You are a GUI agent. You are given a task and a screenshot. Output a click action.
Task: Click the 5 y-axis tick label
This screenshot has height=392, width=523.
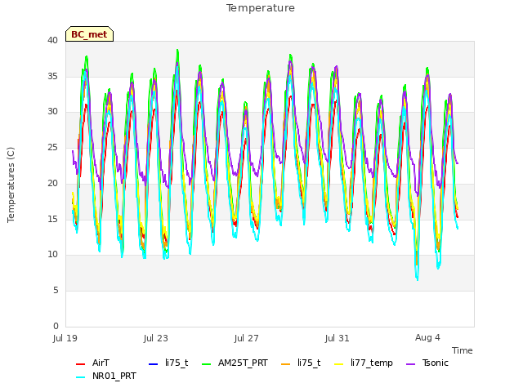click(56, 291)
